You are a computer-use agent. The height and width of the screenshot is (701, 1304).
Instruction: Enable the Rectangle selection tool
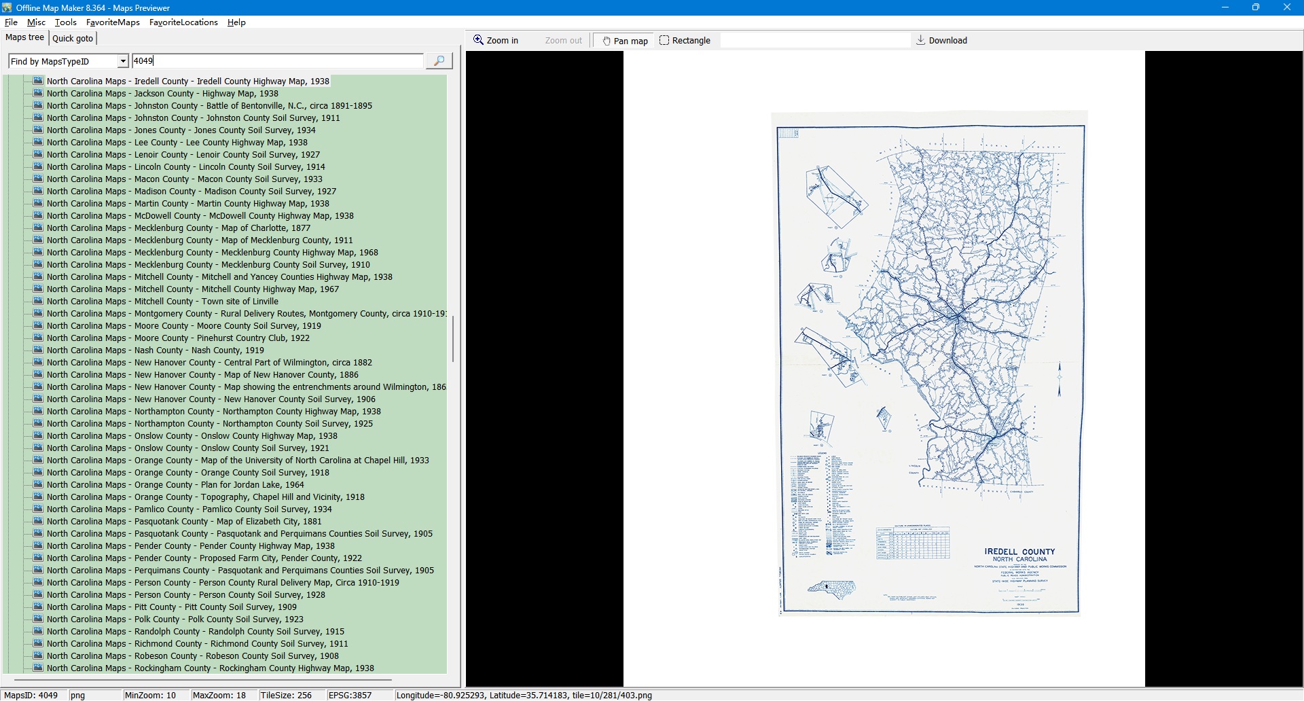(685, 41)
